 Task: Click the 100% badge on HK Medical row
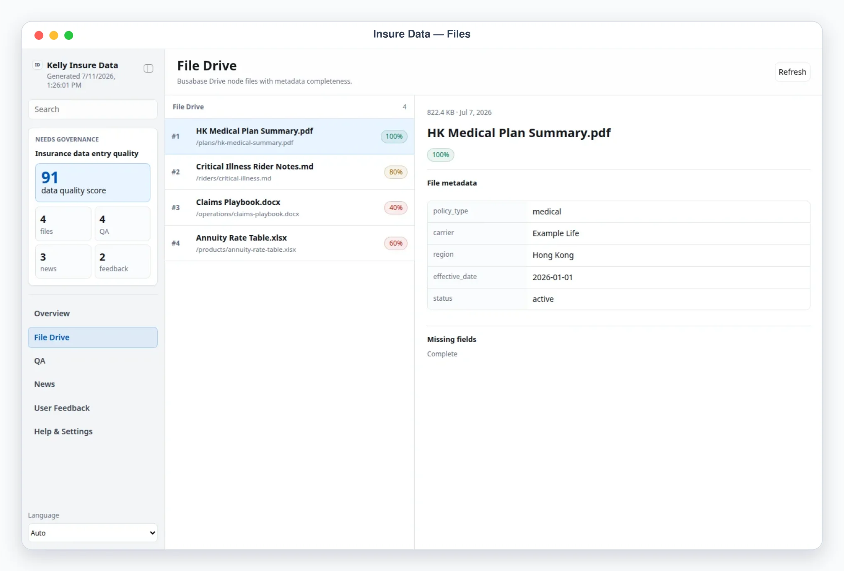(x=394, y=136)
